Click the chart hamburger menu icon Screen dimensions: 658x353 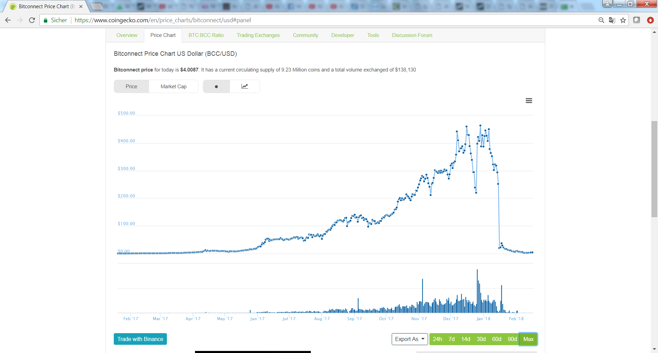click(x=529, y=101)
